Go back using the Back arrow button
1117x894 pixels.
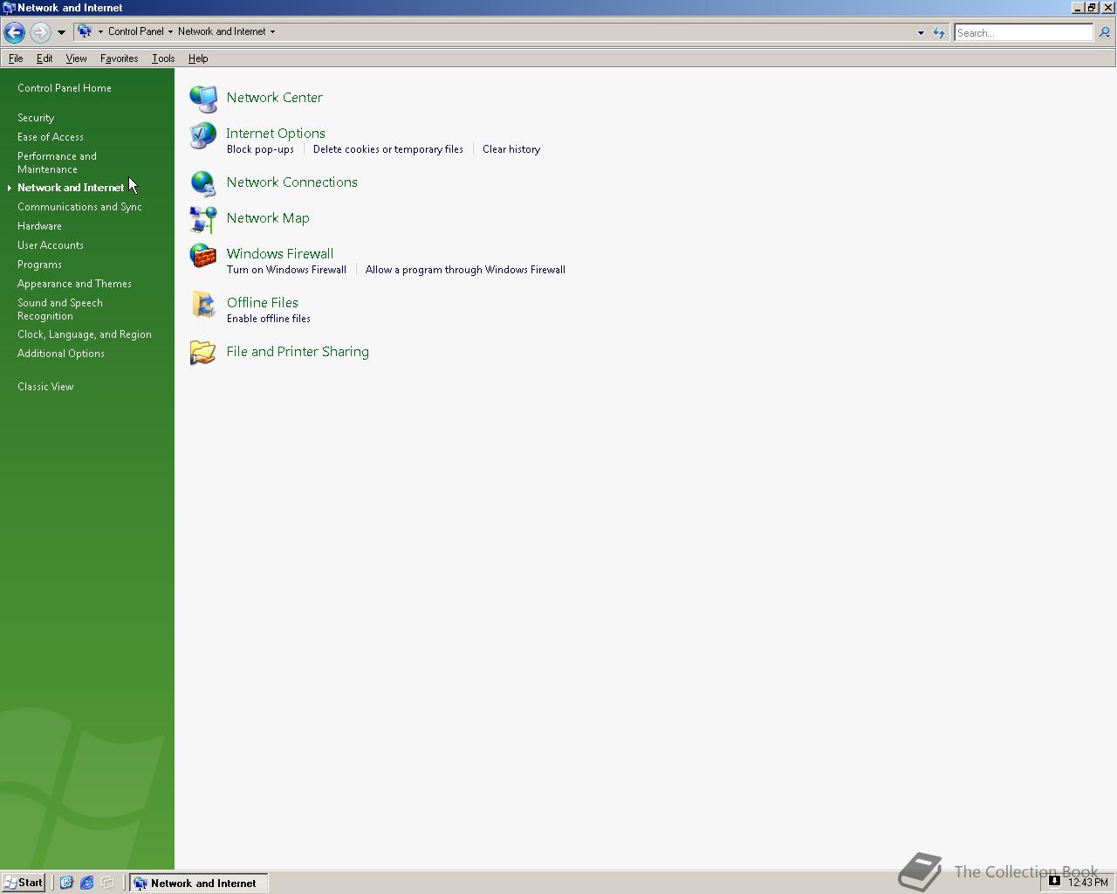[14, 32]
